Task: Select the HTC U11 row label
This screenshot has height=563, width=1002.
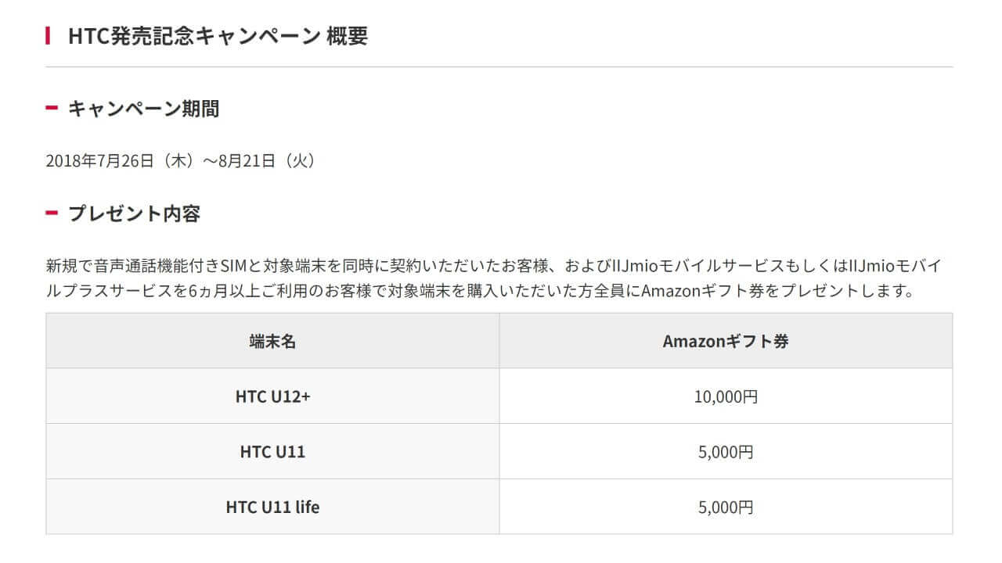Action: click(x=272, y=452)
